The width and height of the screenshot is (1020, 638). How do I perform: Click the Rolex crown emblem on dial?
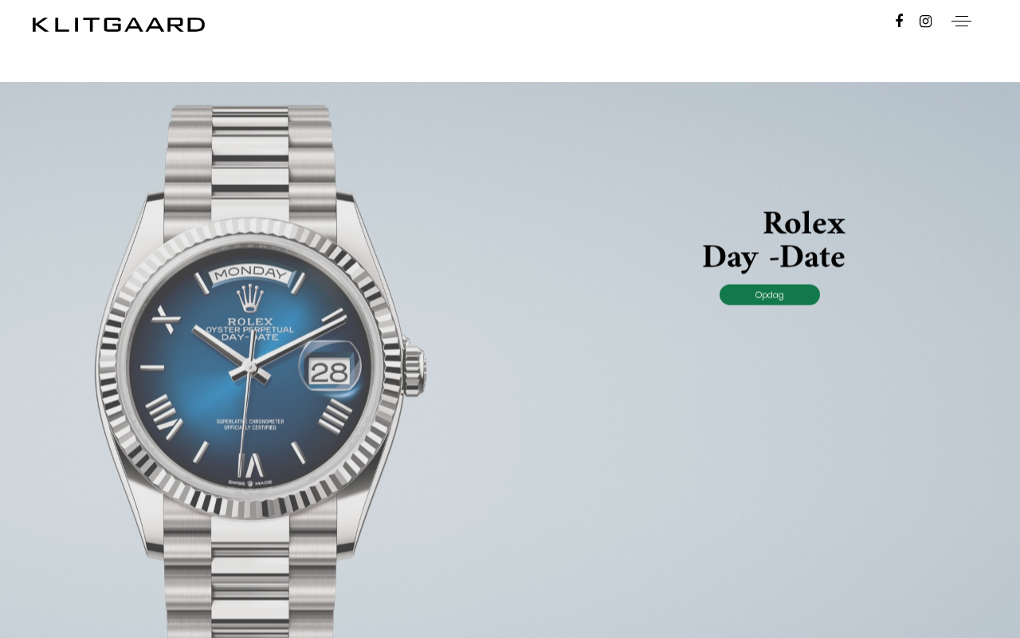click(251, 297)
